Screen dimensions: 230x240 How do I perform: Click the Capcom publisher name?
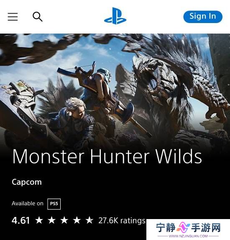[27, 182]
